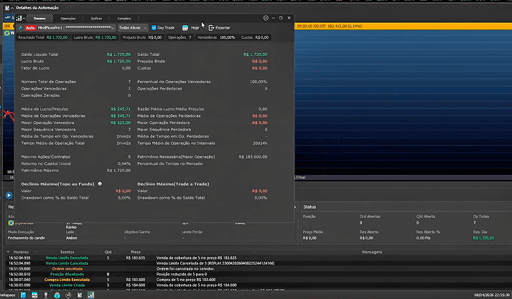This screenshot has width=512, height=299.
Task: Expand the arrow beside Detalhes da Automação title
Action: tap(12, 8)
